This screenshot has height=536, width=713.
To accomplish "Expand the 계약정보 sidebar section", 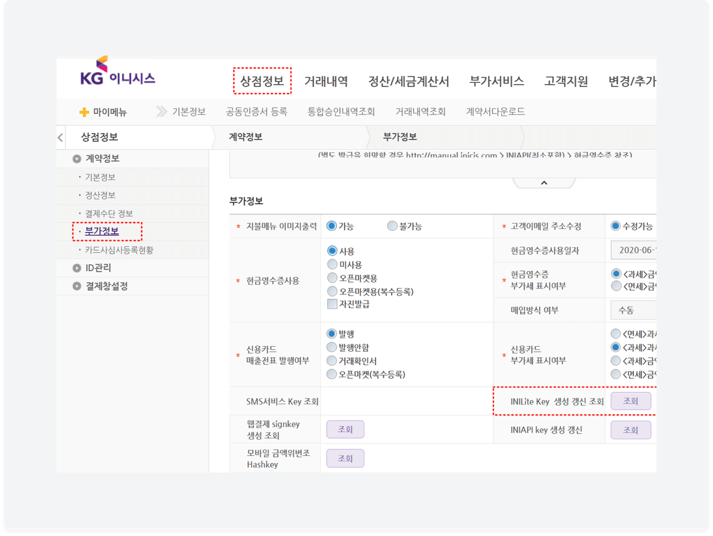I will point(77,159).
